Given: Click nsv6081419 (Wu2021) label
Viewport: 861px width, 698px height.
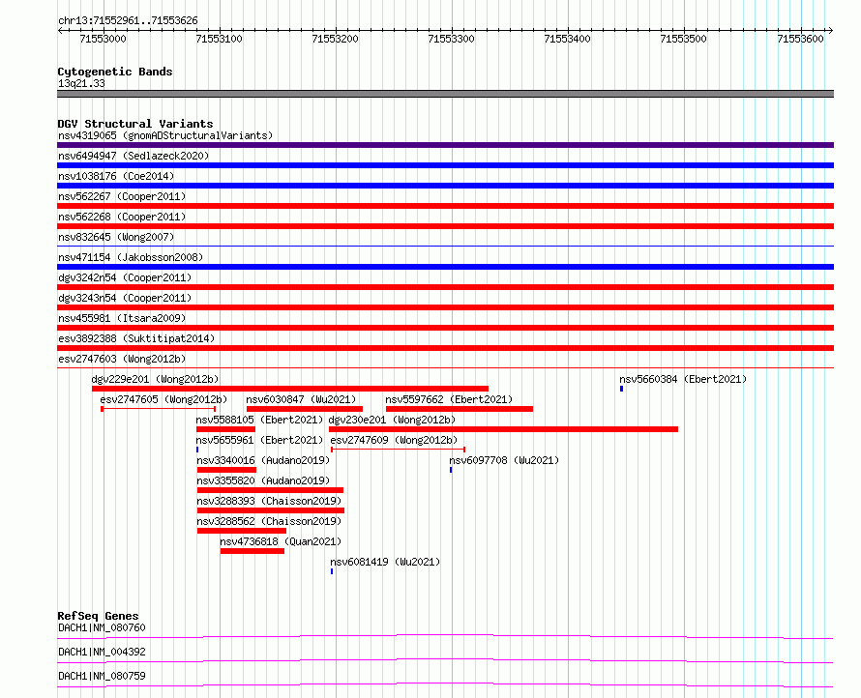Looking at the screenshot, I should [x=385, y=562].
